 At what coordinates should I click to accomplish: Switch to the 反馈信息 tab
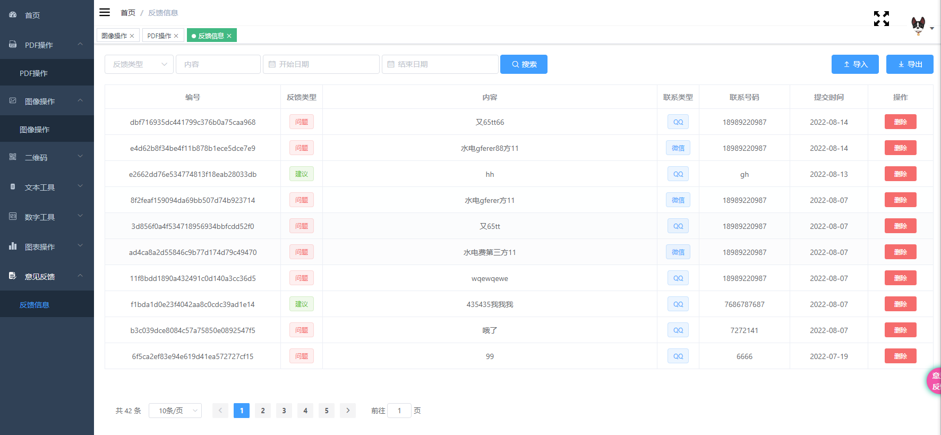click(x=211, y=36)
